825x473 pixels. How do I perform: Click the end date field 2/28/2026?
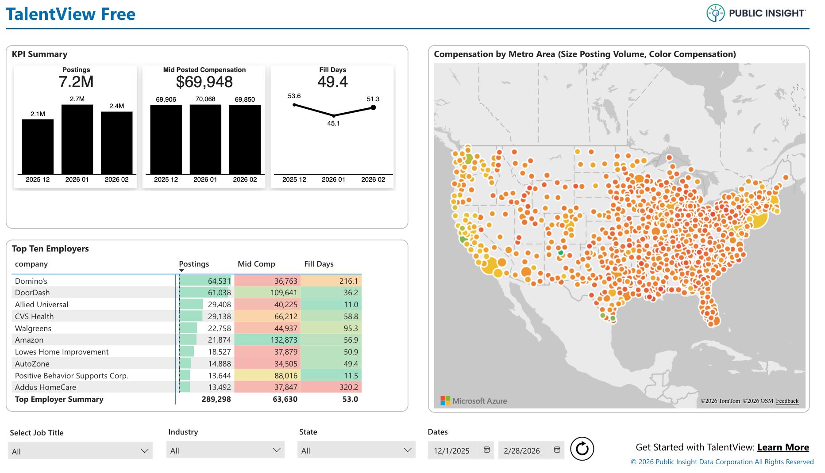522,450
